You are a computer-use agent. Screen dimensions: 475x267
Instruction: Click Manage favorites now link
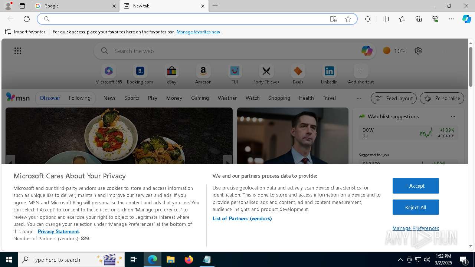pyautogui.click(x=198, y=32)
